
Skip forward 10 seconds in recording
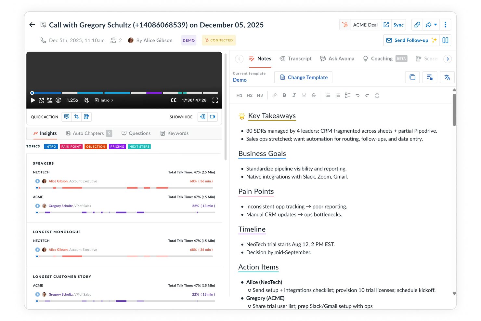[50, 100]
